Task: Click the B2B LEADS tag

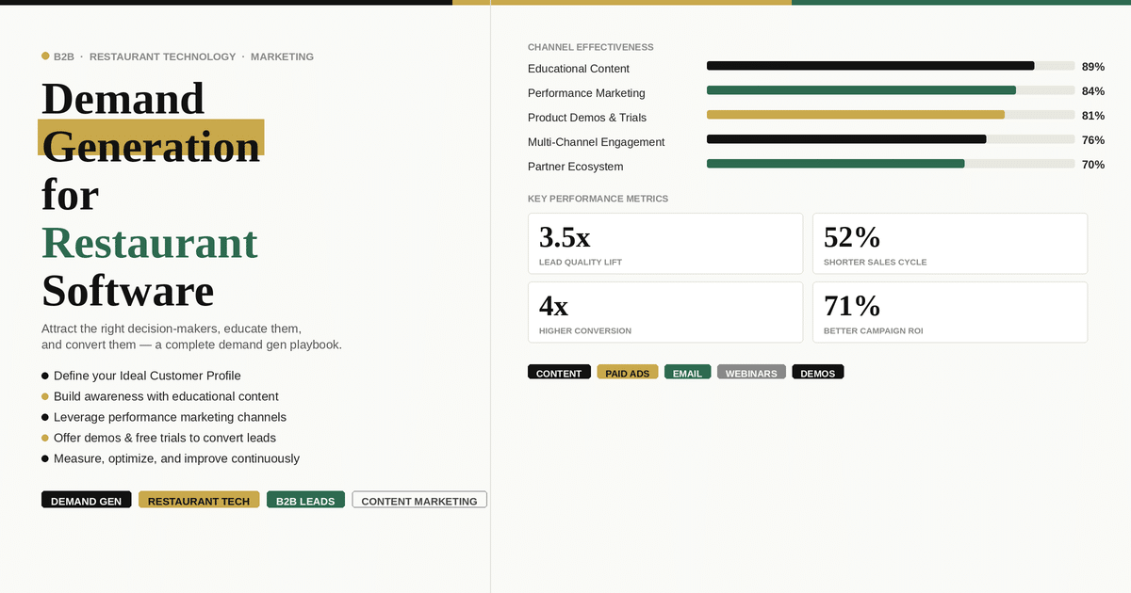Action: coord(305,500)
